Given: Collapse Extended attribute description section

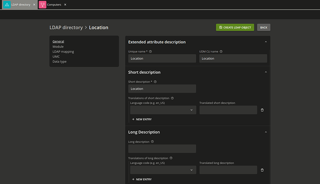Looking at the screenshot, I should click(x=266, y=42).
